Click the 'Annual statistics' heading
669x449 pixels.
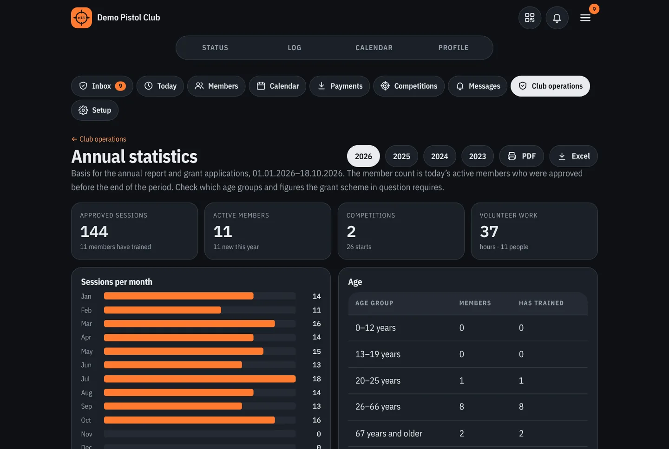pyautogui.click(x=134, y=156)
